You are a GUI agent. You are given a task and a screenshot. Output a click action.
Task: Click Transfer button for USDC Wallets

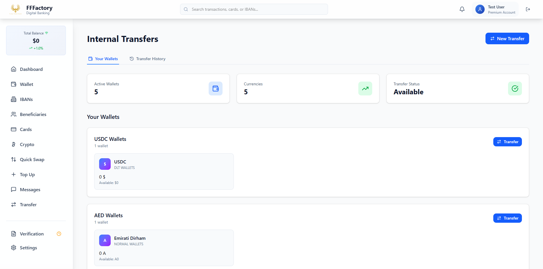(x=507, y=142)
